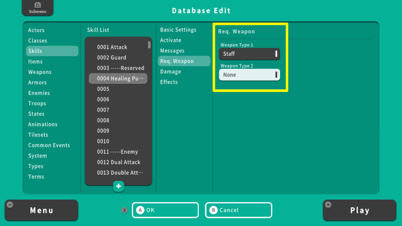Image resolution: width=402 pixels, height=226 pixels.
Task: Open the Weapon Type 1 Staff dropdown
Action: (249, 54)
